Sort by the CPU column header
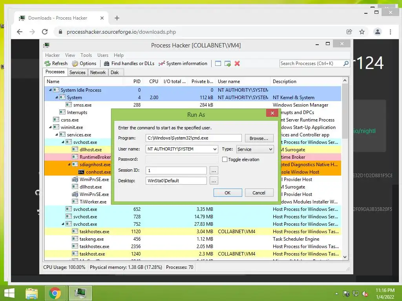This screenshot has height=301, width=402. click(153, 82)
